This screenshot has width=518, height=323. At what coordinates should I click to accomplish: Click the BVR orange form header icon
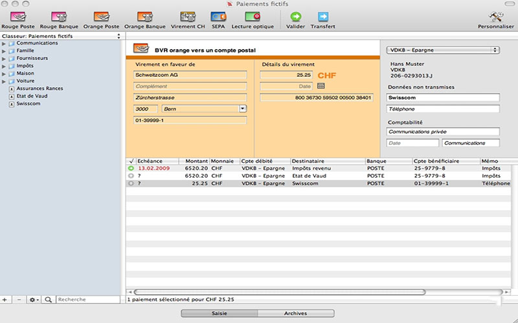click(x=141, y=48)
